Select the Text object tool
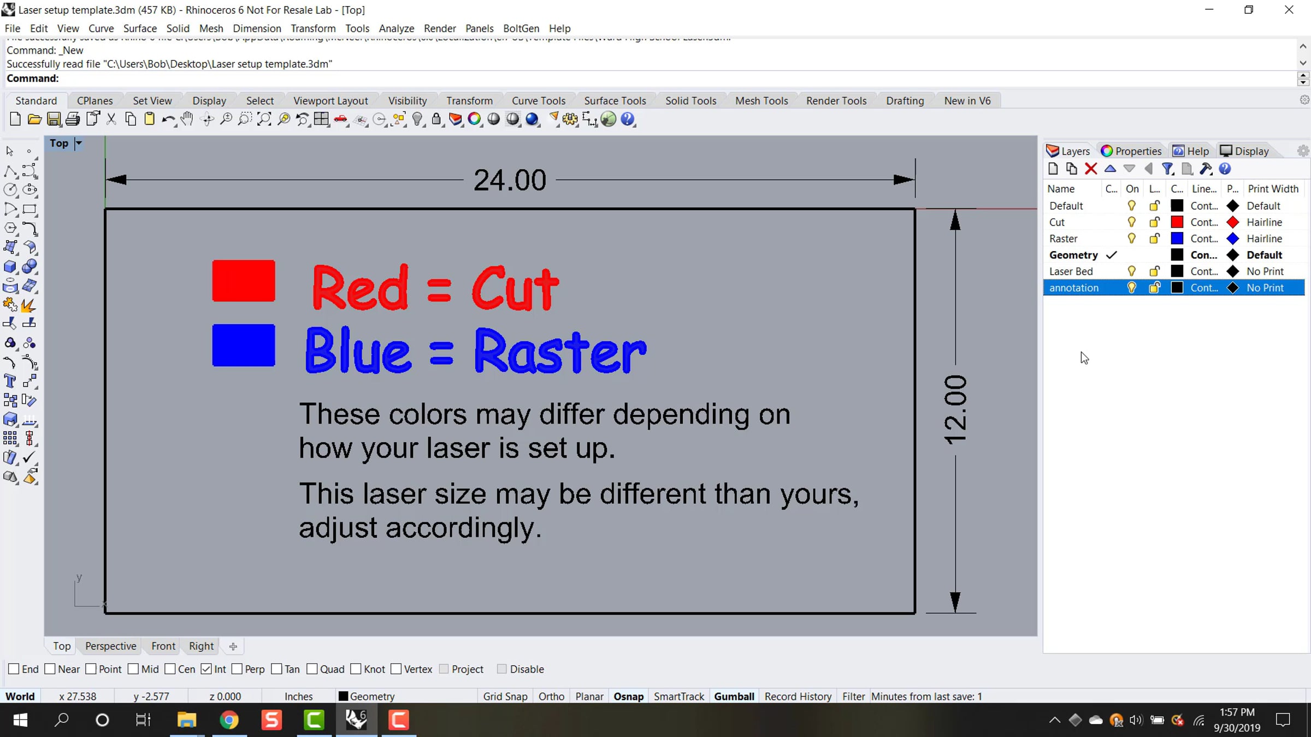1311x737 pixels. [x=10, y=381]
